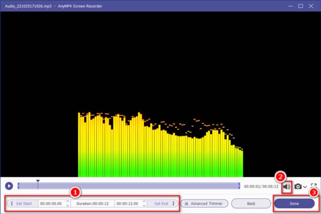Maximize the Screen Recorder window

pos(301,6)
